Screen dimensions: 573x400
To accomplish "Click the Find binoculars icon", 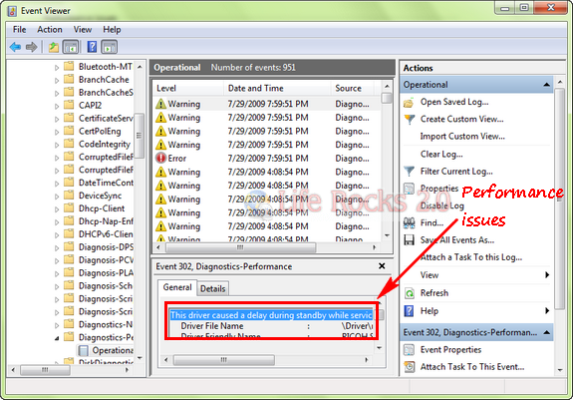I will pos(410,222).
